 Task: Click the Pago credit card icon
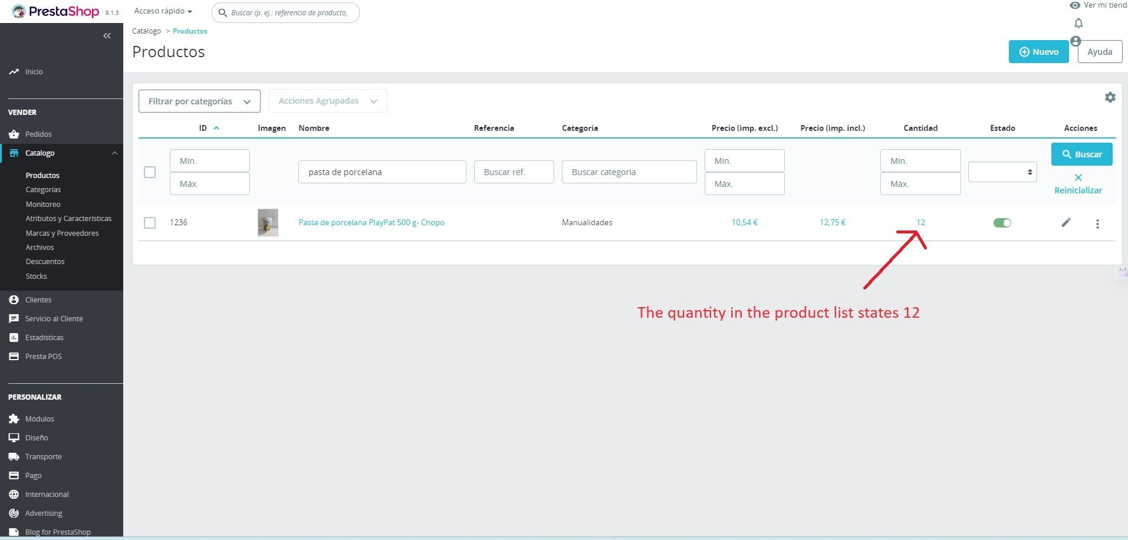[x=14, y=475]
